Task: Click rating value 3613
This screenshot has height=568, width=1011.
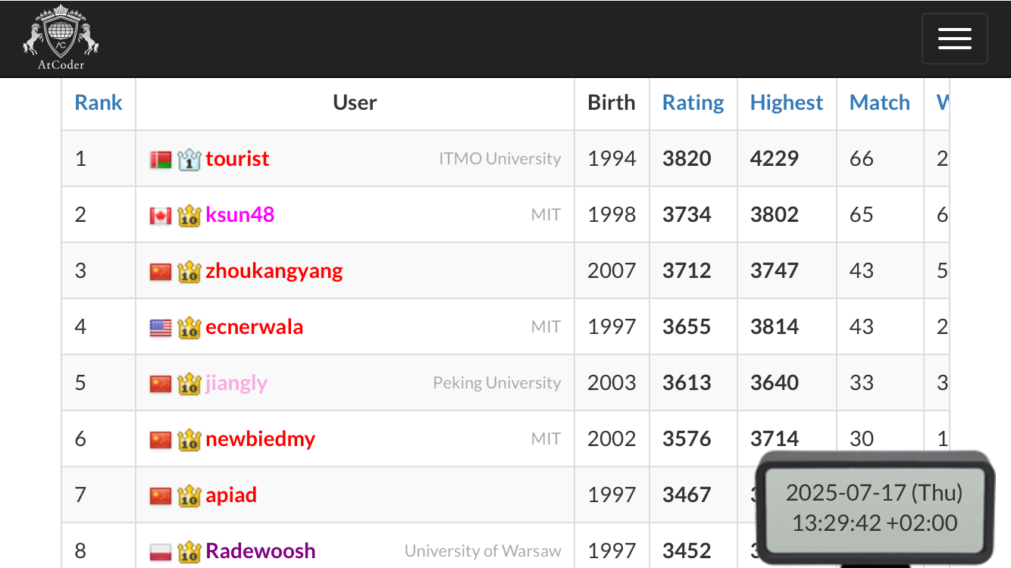Action: (x=687, y=383)
